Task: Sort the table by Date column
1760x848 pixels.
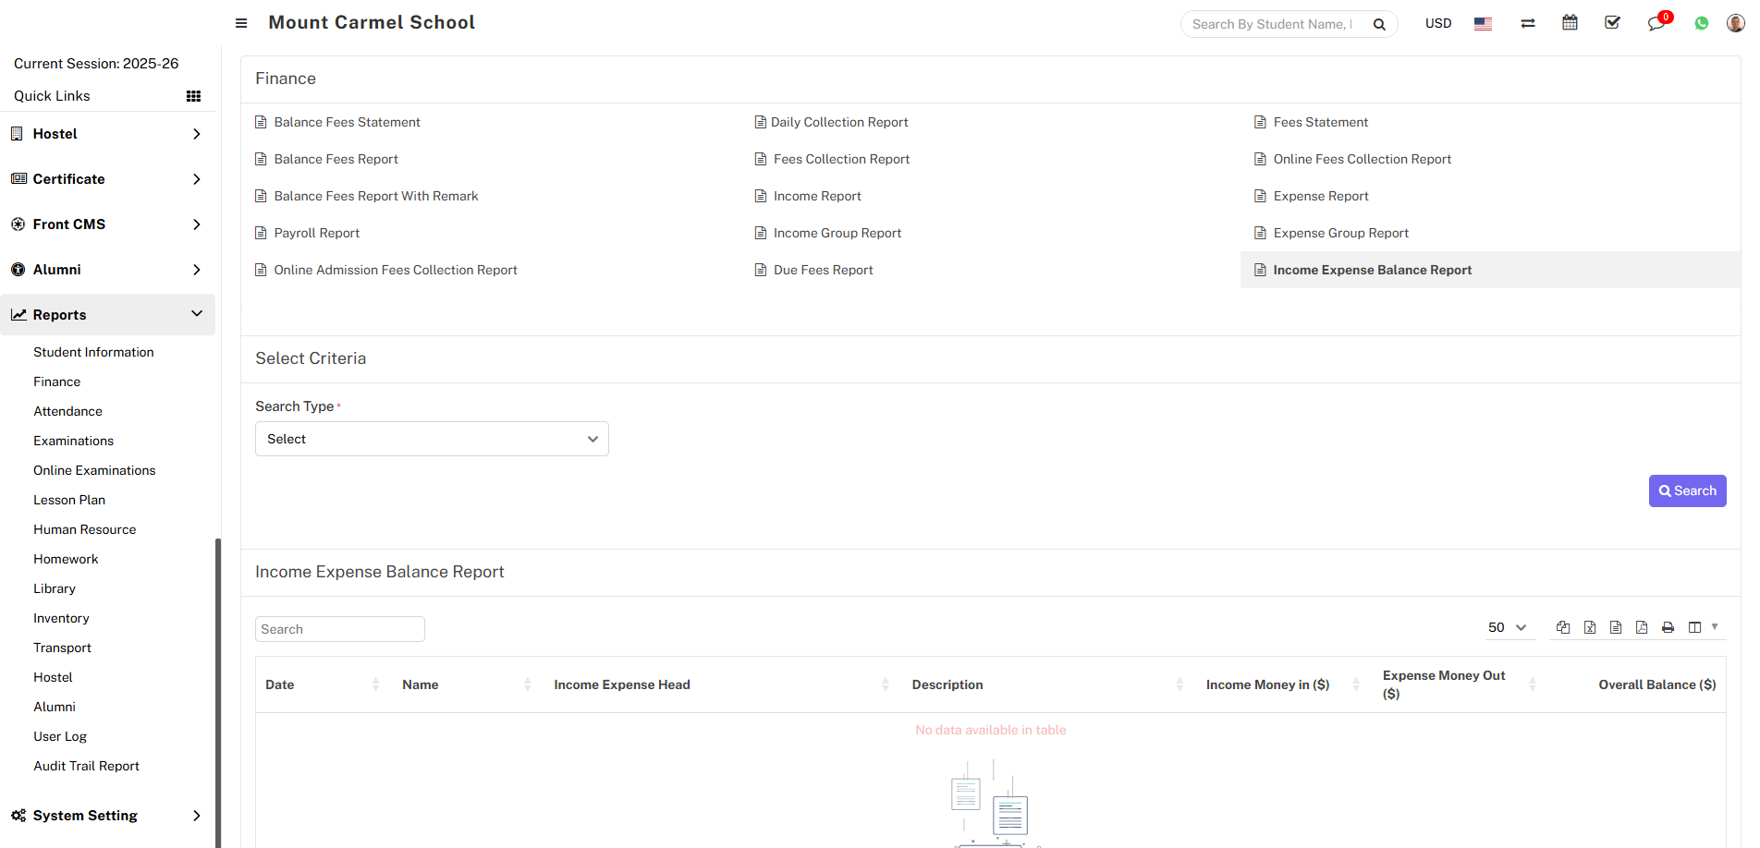Action: 280,684
